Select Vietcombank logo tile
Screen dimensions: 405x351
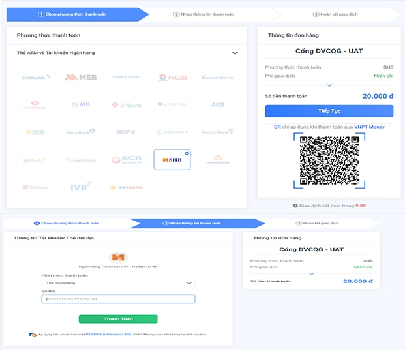click(217, 132)
